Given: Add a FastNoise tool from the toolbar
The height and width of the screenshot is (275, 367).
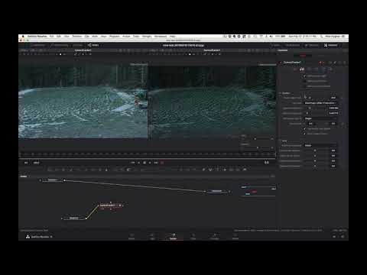Looking at the screenshot, I should (x=57, y=170).
